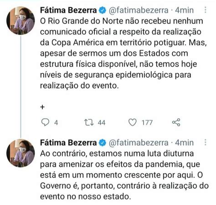Open @fatimabezerra handle on second tweet
The image size is (216, 205).
click(x=139, y=143)
